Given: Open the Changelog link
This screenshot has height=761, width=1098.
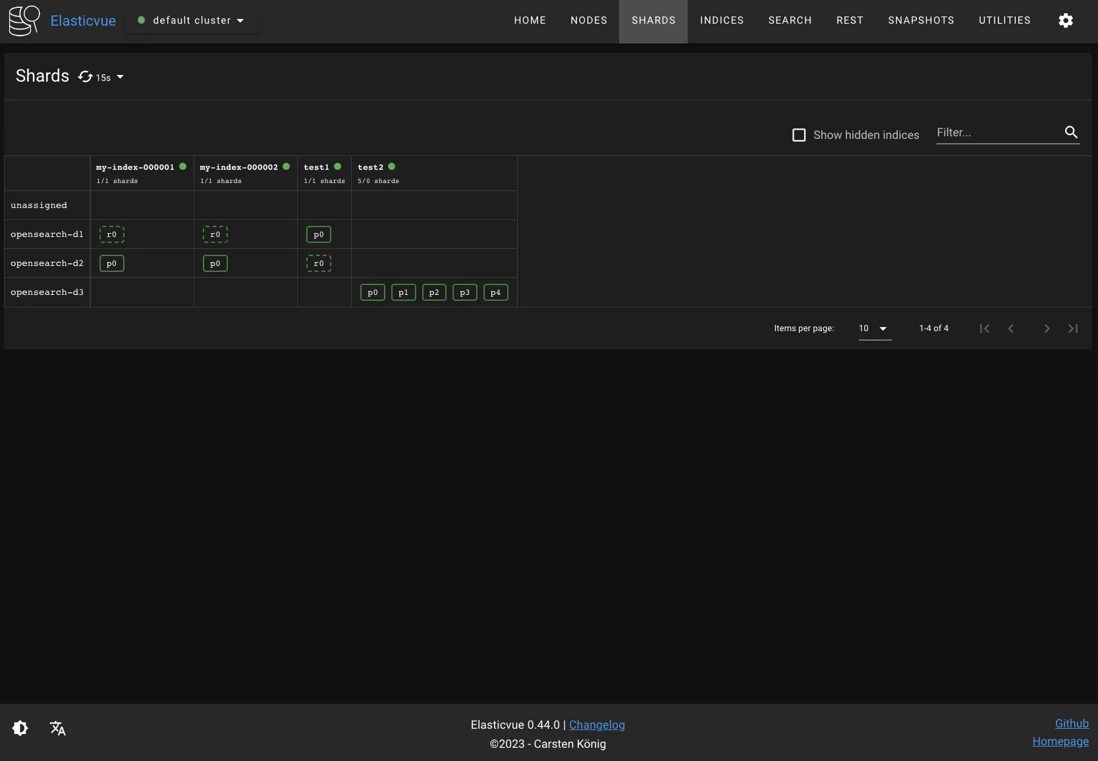Looking at the screenshot, I should (x=597, y=725).
